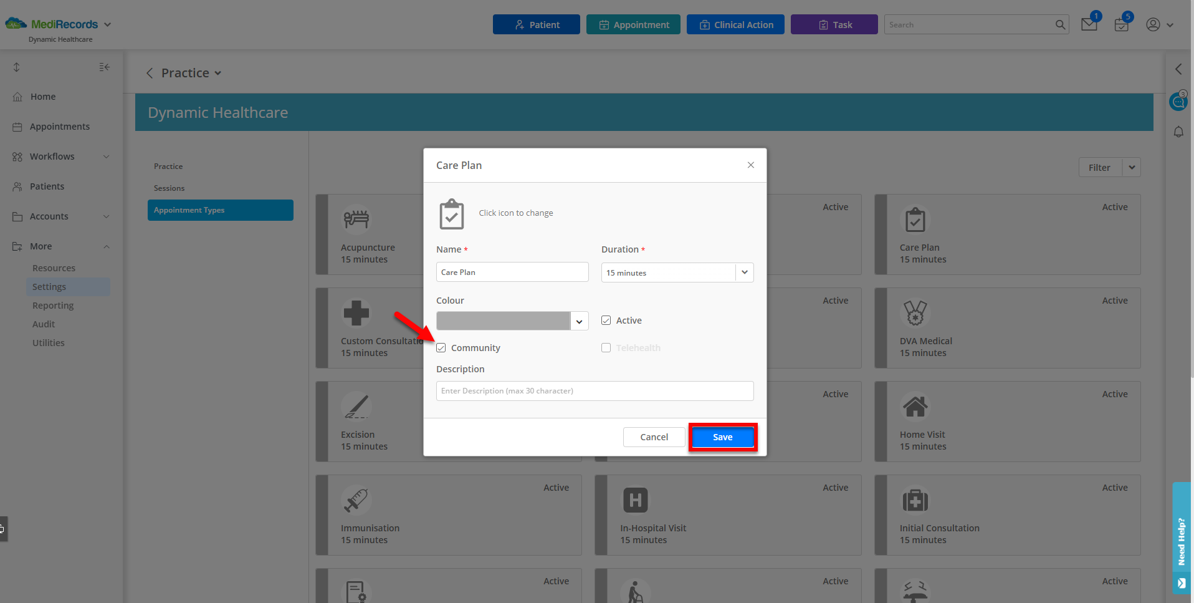Open the mail inbox icon
This screenshot has height=603, width=1194.
1089,25
